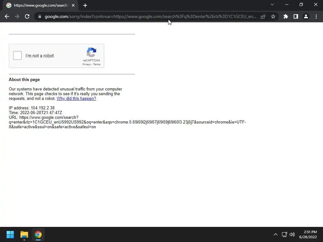Click the "About this page" heading
Image resolution: width=323 pixels, height=242 pixels.
[x=24, y=80]
